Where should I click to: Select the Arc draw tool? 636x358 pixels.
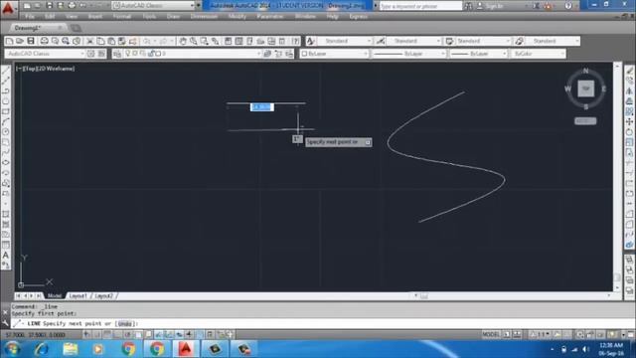coord(6,121)
